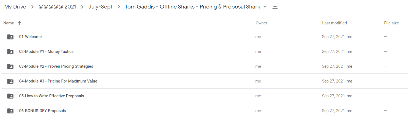Open the July-Sept breadcrumb folder

pos(100,7)
